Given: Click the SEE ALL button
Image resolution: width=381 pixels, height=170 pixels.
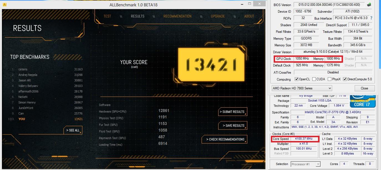Looking at the screenshot, I should [73, 130].
